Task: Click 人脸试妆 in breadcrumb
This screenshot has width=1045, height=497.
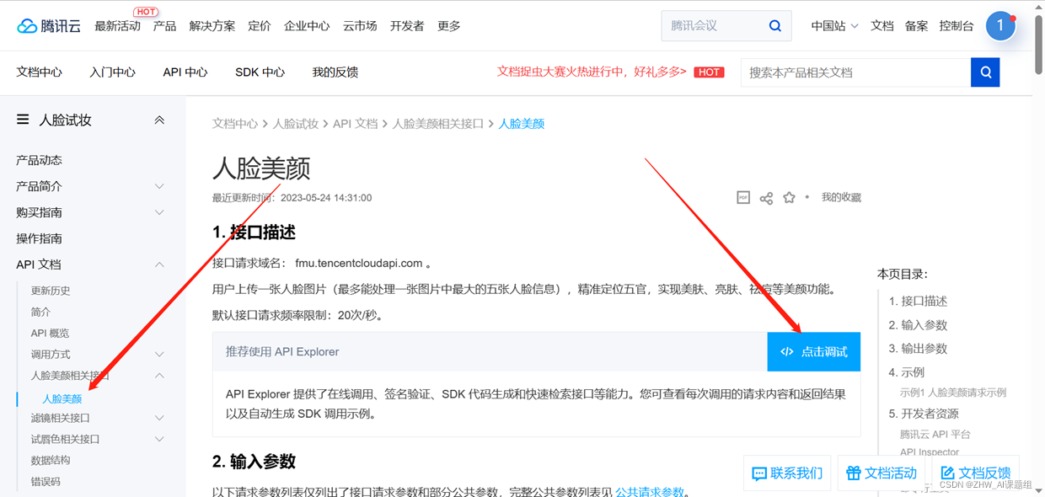Action: (296, 124)
